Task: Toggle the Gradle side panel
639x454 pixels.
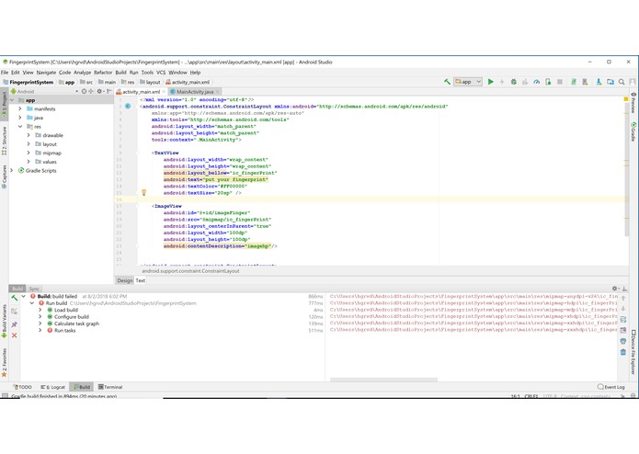Action: click(633, 131)
